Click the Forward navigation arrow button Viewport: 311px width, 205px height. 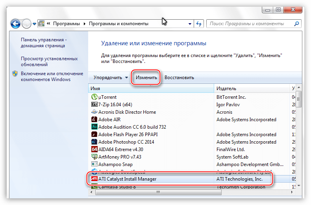26,24
